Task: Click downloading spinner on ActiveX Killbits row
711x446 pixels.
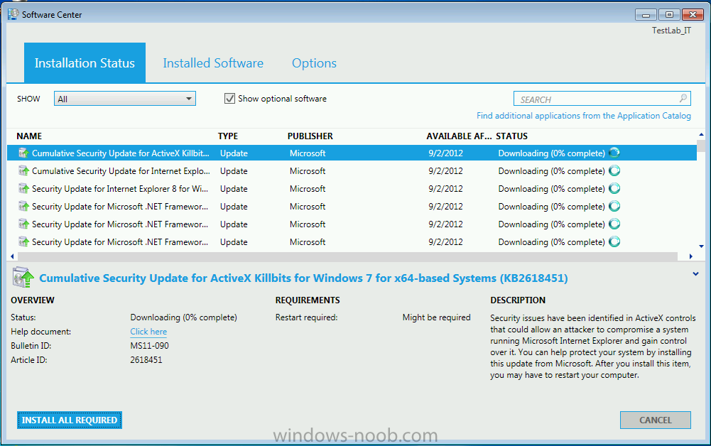Action: point(614,153)
